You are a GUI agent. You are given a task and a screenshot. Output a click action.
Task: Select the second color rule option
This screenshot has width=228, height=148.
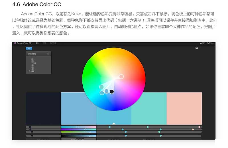coord(33,61)
